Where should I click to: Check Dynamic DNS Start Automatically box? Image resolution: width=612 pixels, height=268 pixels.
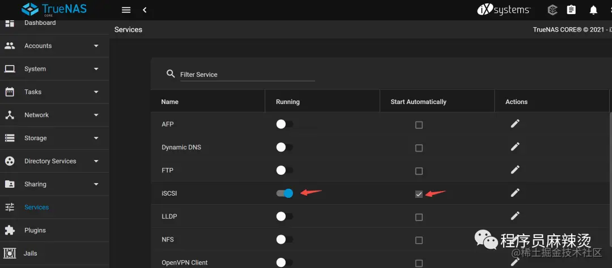pos(419,148)
